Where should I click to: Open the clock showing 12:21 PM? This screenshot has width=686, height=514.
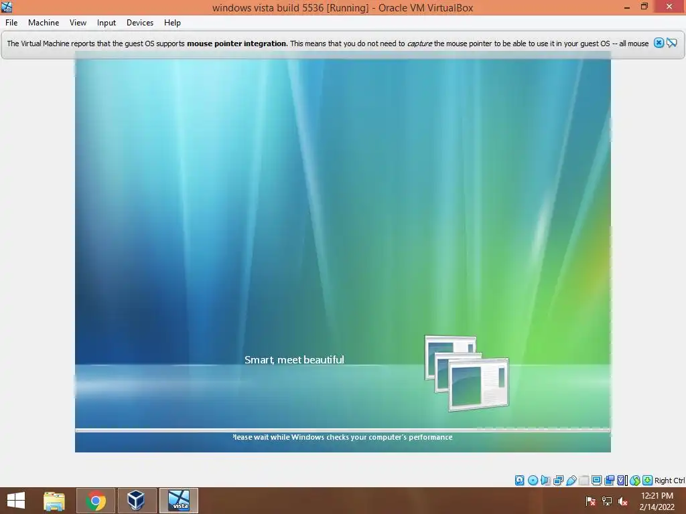point(657,501)
